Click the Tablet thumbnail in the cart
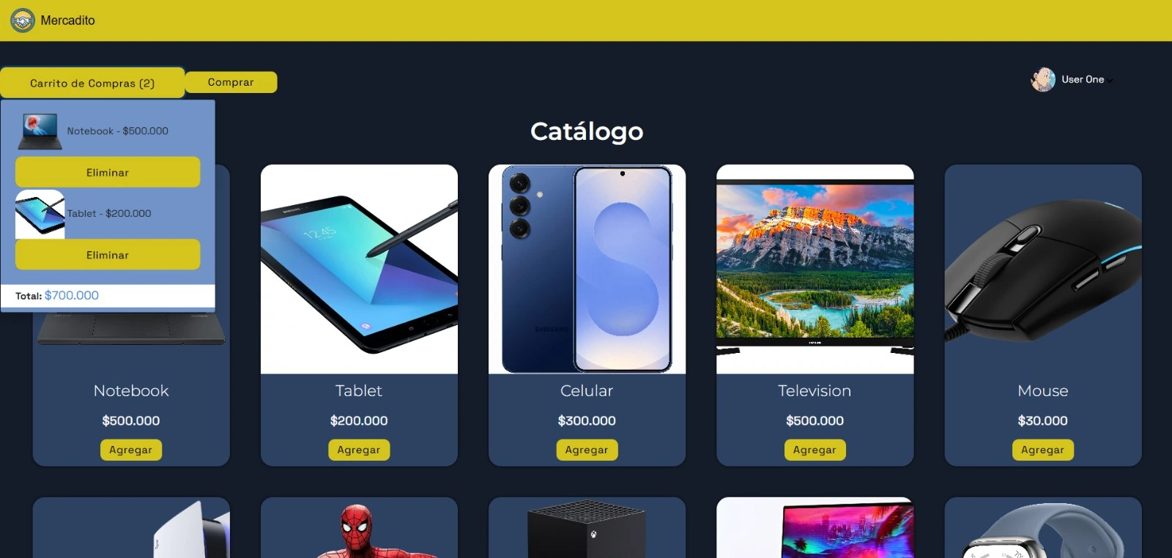Image resolution: width=1172 pixels, height=558 pixels. pyautogui.click(x=40, y=214)
